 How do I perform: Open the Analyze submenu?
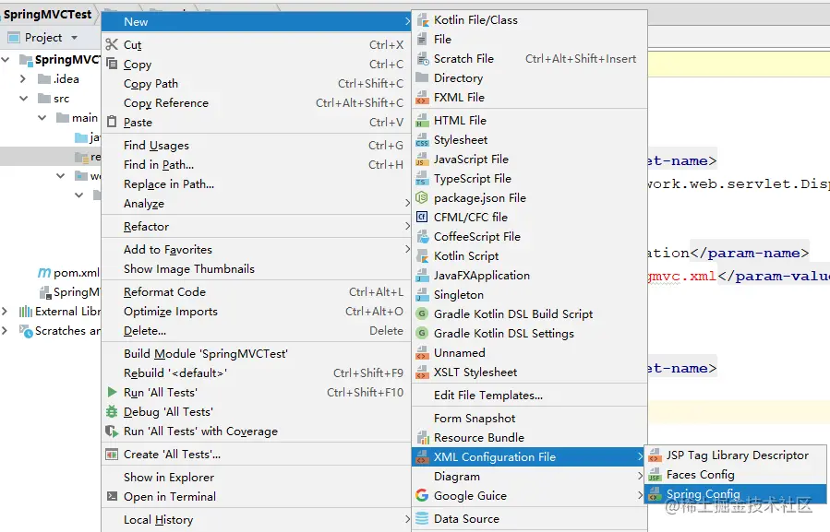tap(256, 204)
